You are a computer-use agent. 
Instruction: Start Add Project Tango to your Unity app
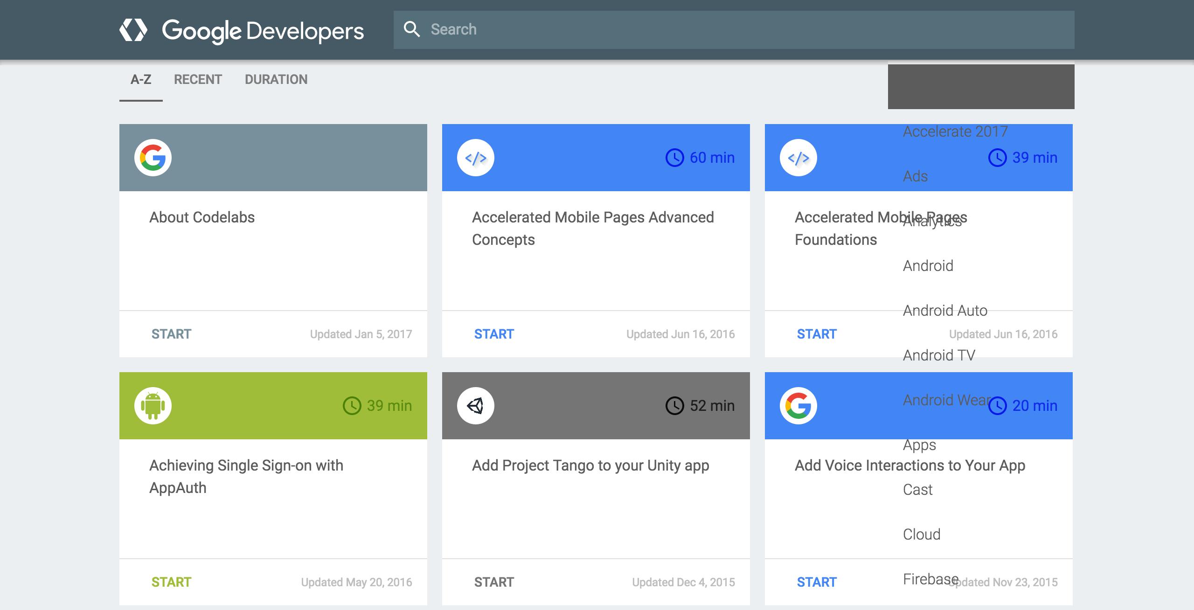tap(494, 582)
